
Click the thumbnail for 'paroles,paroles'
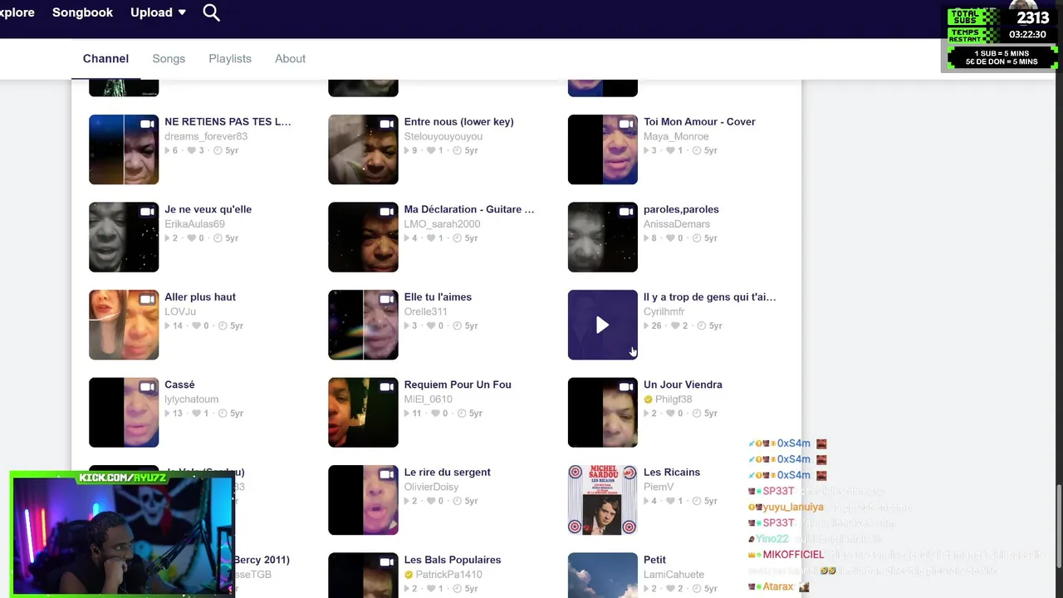602,237
